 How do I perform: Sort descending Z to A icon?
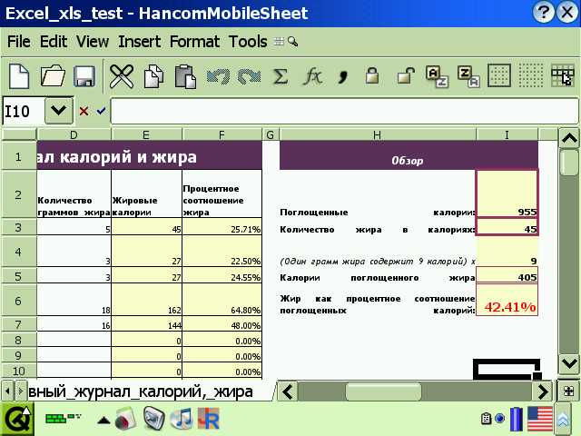click(x=468, y=76)
